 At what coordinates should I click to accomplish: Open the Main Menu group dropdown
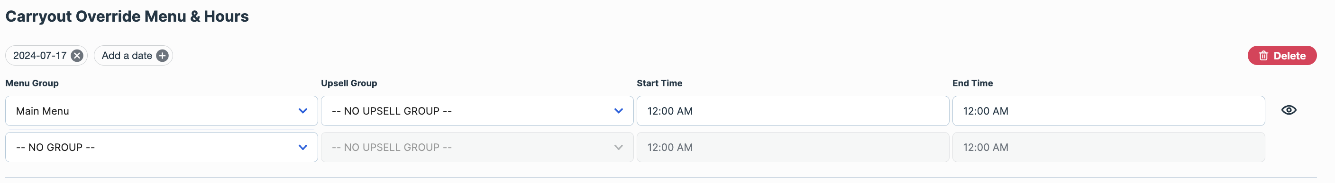coord(162,111)
